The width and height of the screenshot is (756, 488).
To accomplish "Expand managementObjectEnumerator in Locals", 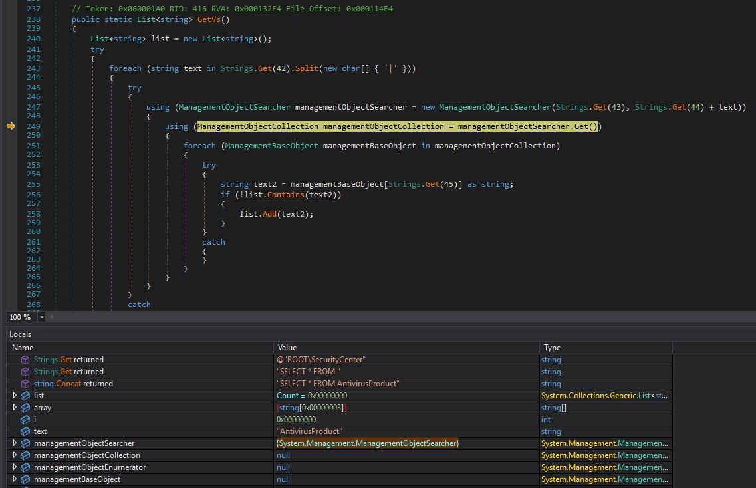I will pos(15,467).
